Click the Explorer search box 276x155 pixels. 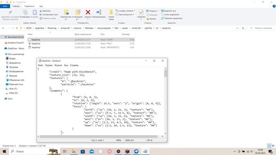tap(261, 28)
